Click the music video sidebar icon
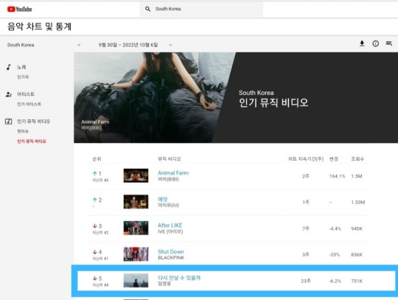This screenshot has width=398, height=300. pyautogui.click(x=9, y=122)
